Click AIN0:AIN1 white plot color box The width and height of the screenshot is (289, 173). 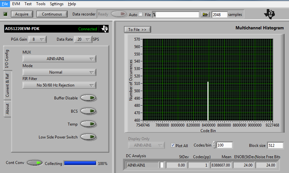point(162,165)
